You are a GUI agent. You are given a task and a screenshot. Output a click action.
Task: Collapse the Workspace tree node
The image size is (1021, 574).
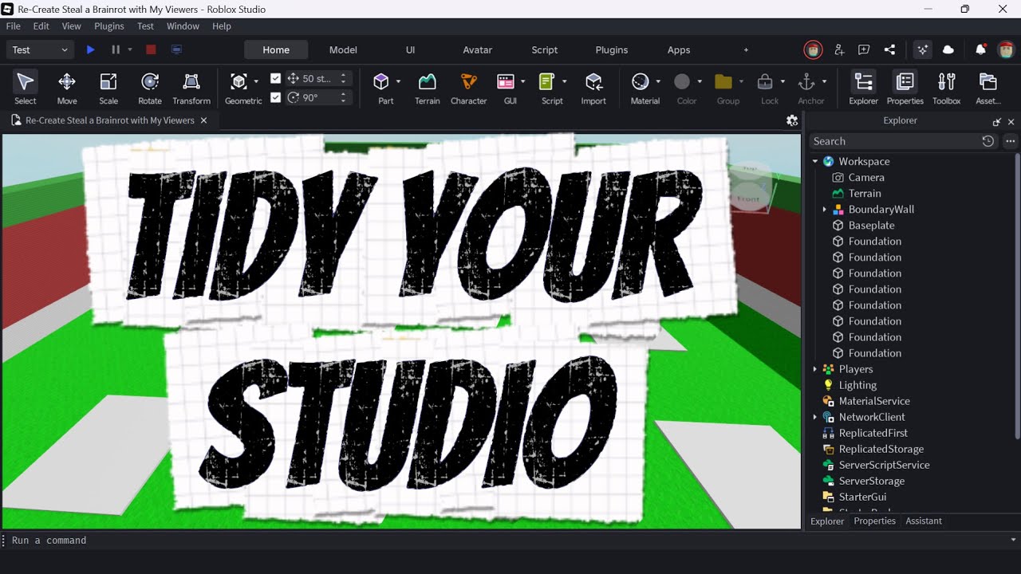(815, 161)
